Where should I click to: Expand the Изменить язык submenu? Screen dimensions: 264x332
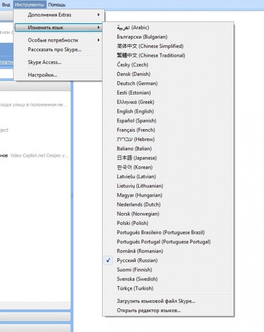click(x=59, y=28)
